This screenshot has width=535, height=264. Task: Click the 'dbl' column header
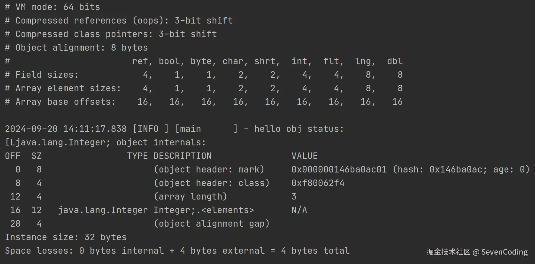(395, 61)
